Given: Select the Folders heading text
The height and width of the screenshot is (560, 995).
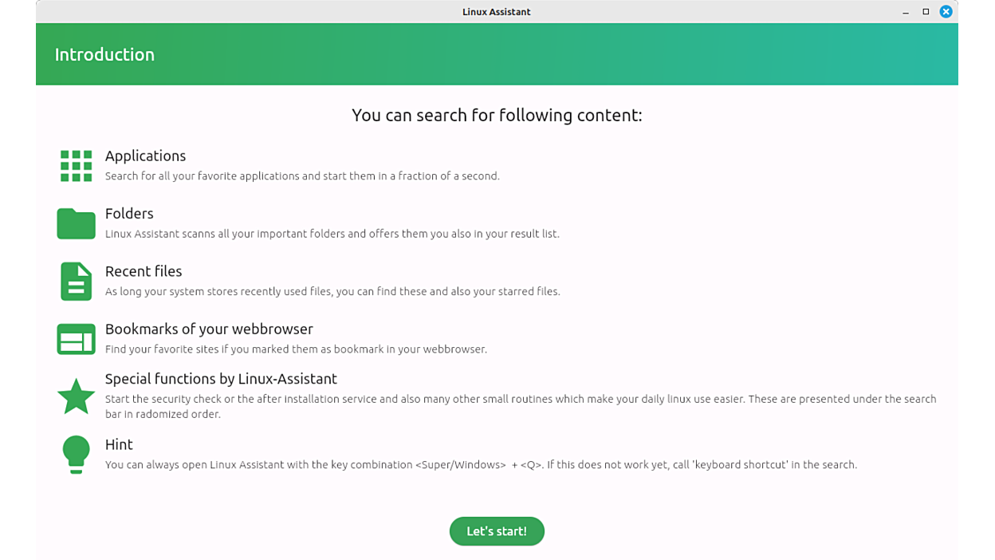Looking at the screenshot, I should click(x=129, y=213).
